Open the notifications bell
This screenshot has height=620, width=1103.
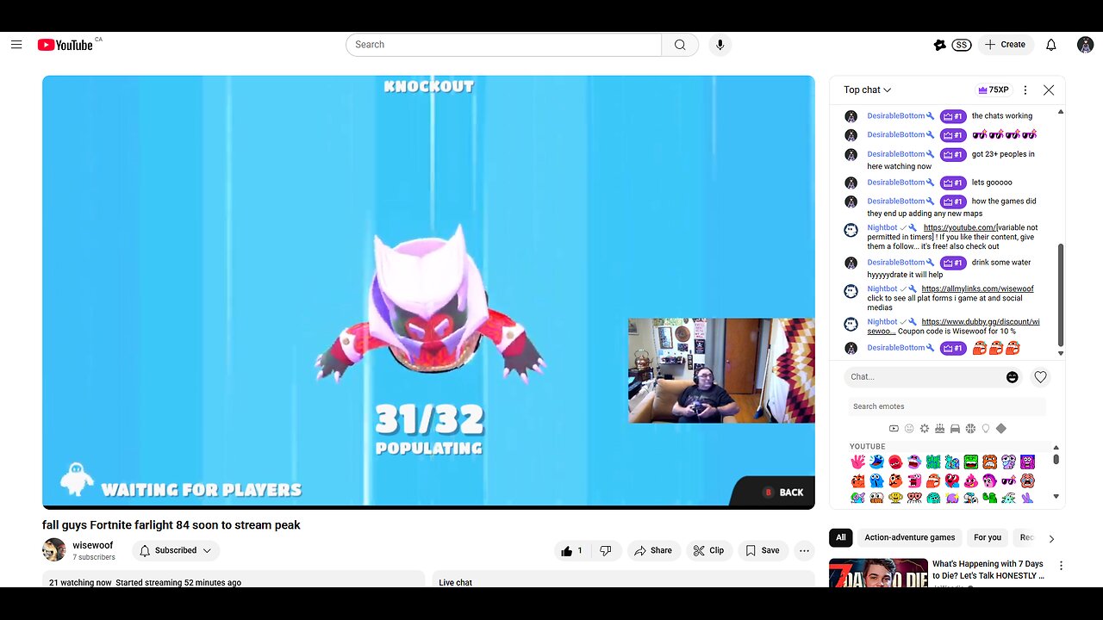[1051, 45]
